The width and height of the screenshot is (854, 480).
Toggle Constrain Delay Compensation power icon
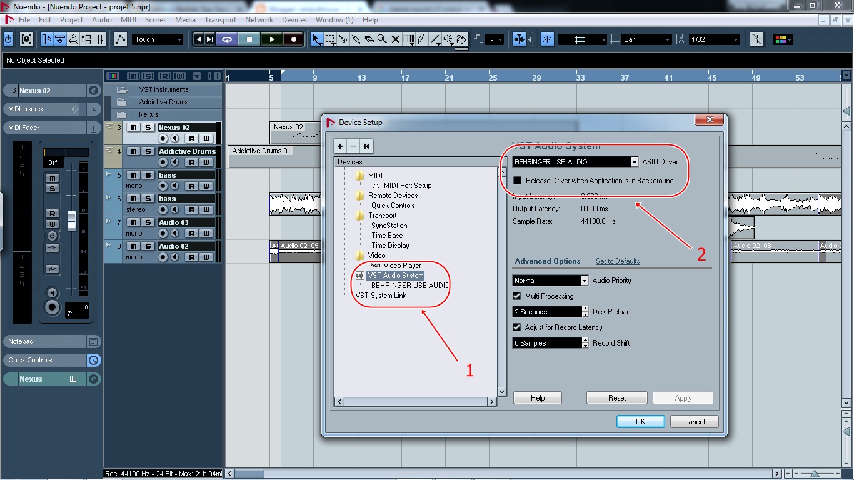pyautogui.click(x=8, y=39)
